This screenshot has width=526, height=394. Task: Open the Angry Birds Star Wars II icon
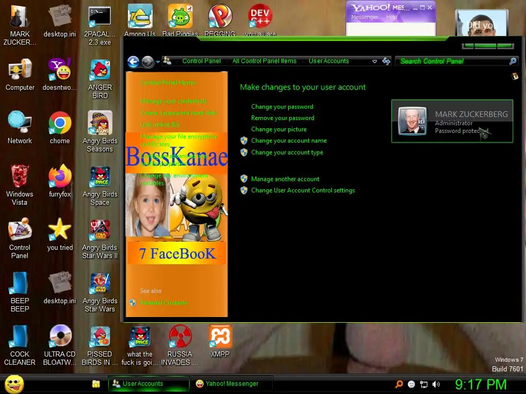100,239
